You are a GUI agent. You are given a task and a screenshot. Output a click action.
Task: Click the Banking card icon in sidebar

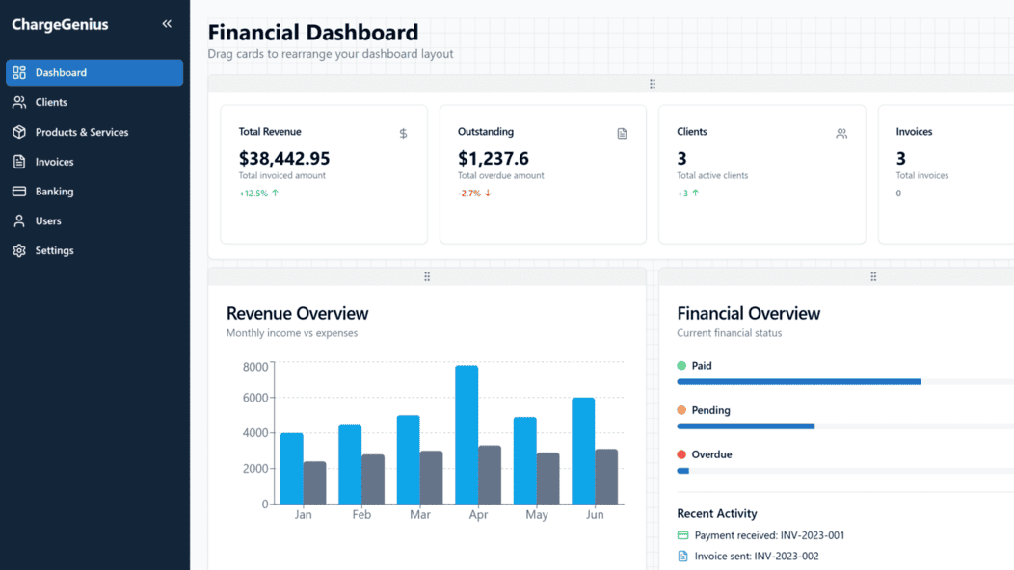click(18, 191)
